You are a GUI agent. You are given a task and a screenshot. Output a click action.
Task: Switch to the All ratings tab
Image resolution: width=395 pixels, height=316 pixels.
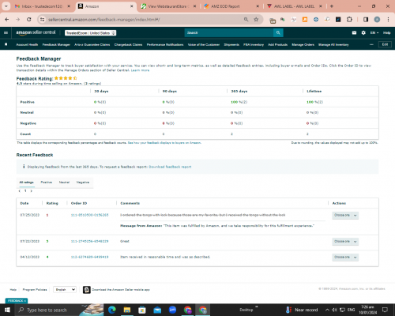click(x=26, y=182)
